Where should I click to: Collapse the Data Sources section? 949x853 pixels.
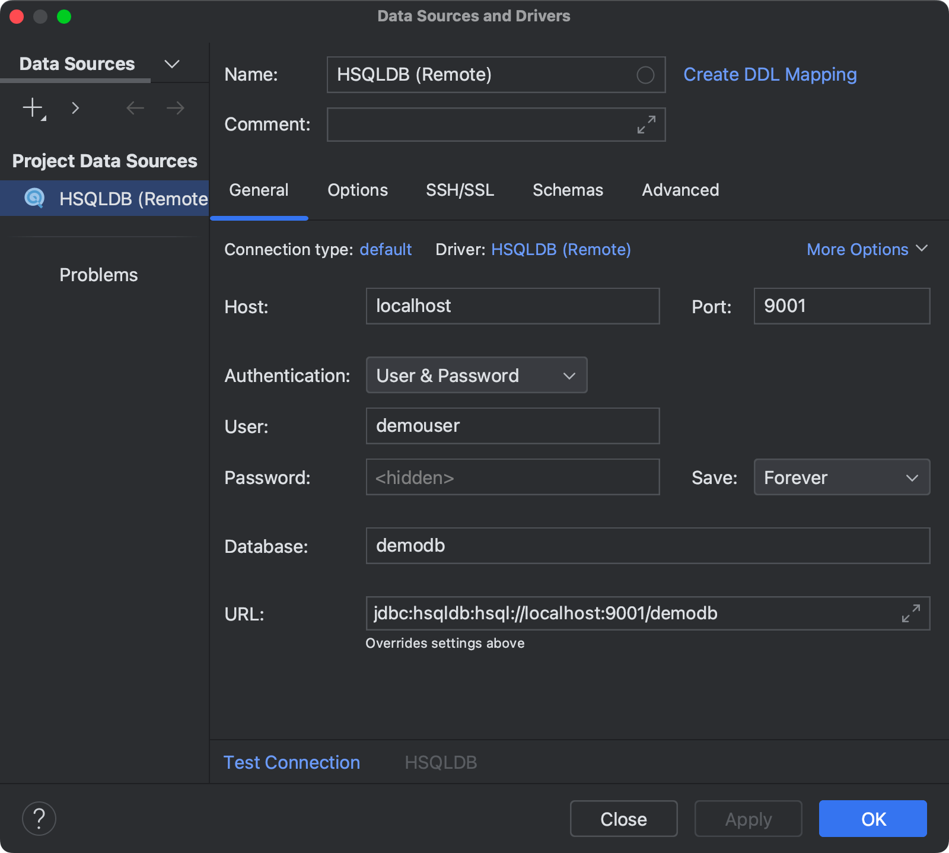[171, 63]
